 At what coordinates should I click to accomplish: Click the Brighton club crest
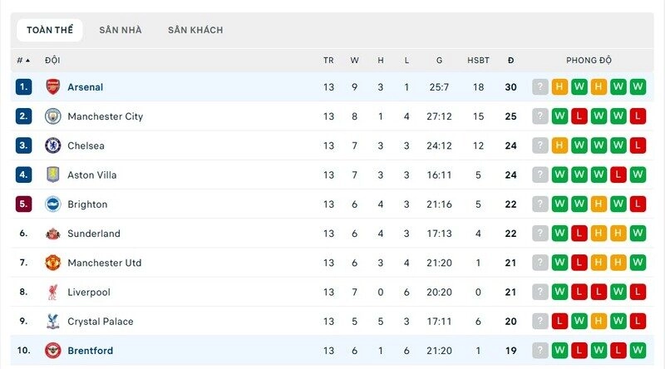(52, 204)
